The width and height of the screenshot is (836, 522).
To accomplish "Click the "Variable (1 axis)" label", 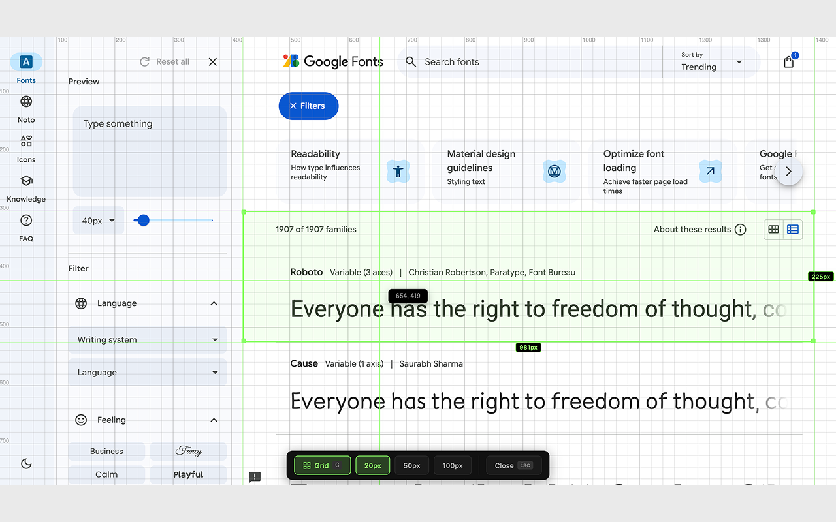I will click(x=354, y=364).
